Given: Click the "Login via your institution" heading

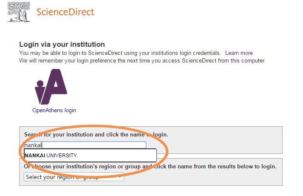Looking at the screenshot, I should (x=62, y=45).
